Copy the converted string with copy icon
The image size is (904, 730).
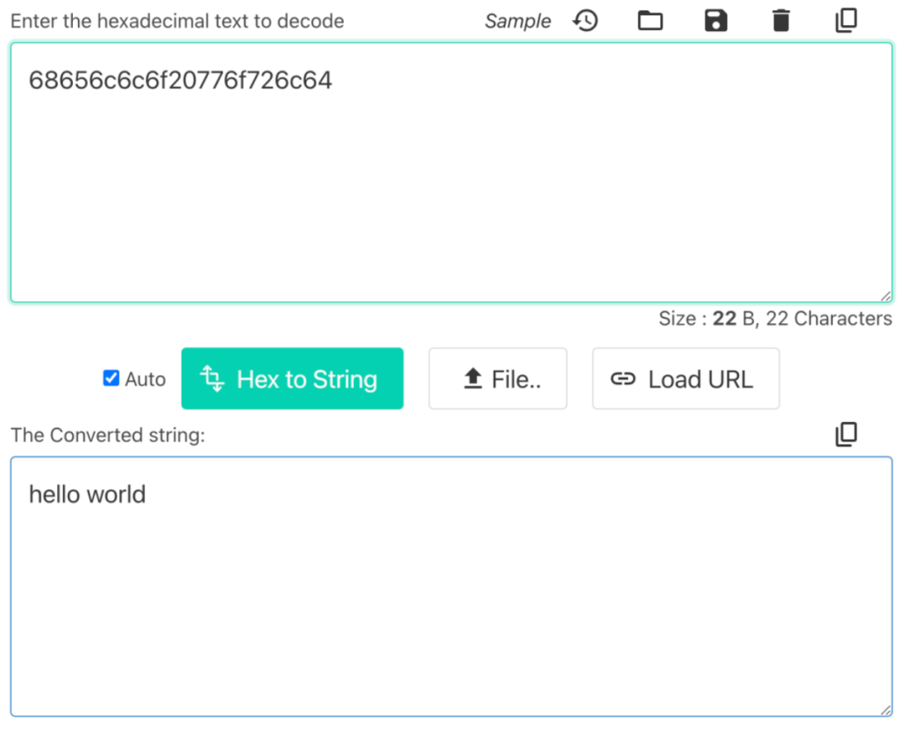(846, 434)
